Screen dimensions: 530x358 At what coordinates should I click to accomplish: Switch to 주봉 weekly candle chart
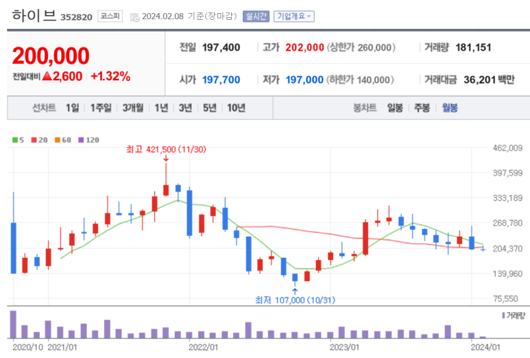pyautogui.click(x=422, y=108)
